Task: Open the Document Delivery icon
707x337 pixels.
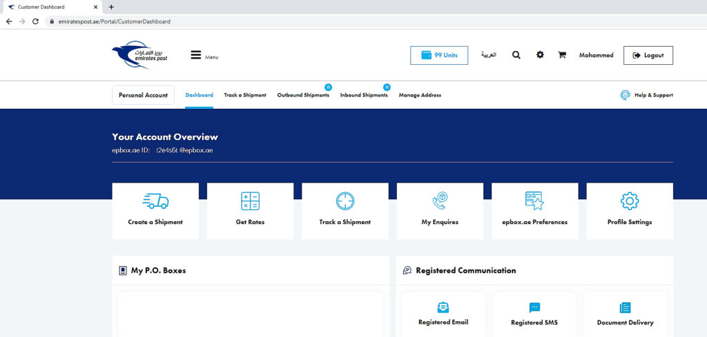Action: (x=626, y=307)
